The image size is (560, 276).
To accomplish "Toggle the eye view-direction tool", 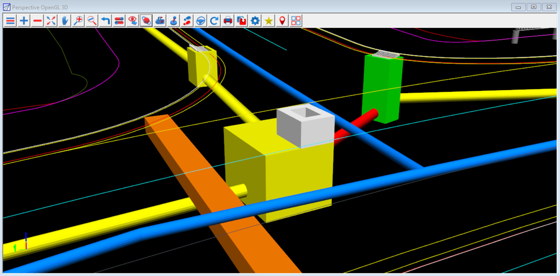I will point(132,21).
